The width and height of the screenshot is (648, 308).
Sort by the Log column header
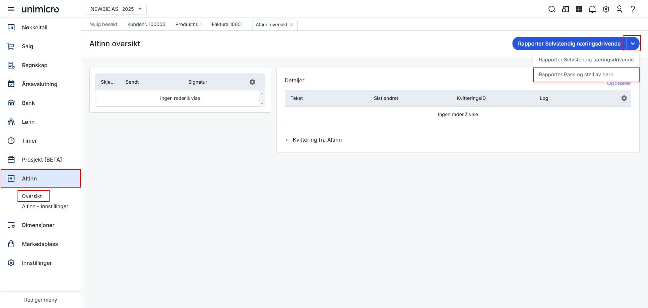point(544,98)
